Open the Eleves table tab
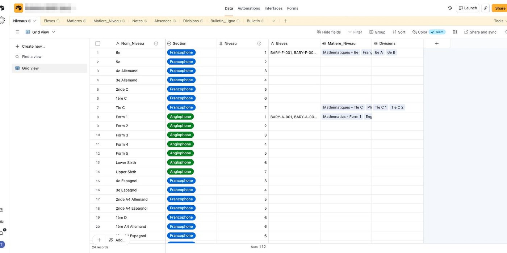Screen dimensions: 507x253 tap(51, 21)
